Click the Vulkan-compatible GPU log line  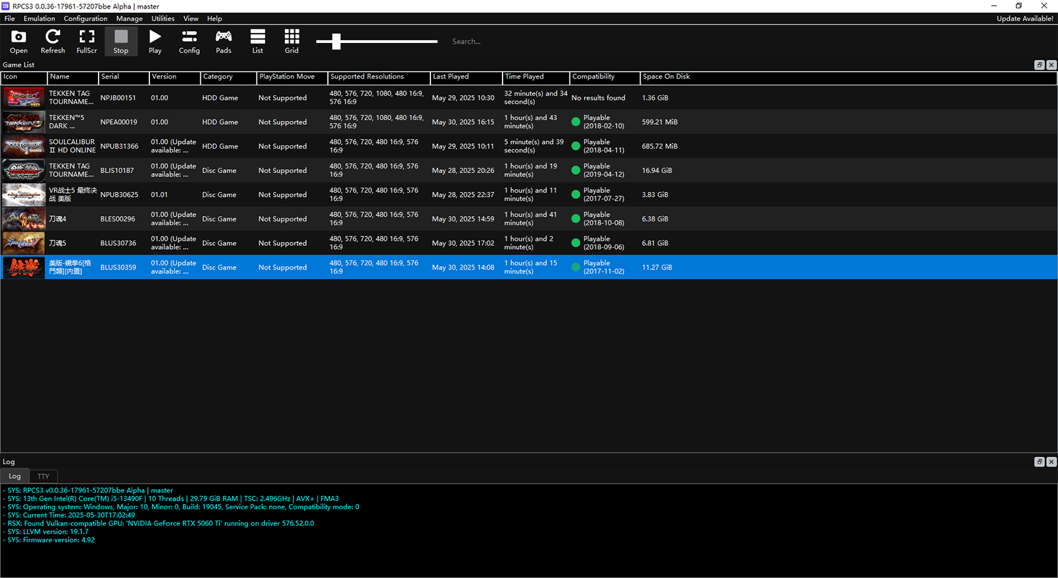(159, 524)
